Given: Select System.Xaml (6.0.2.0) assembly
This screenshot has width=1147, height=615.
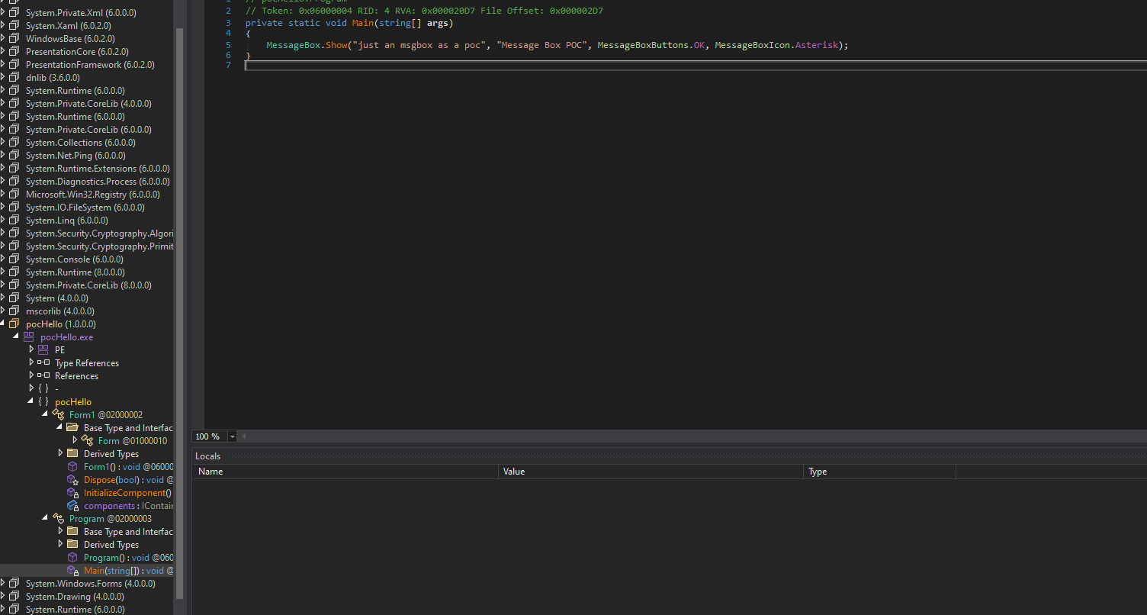Looking at the screenshot, I should click(68, 26).
